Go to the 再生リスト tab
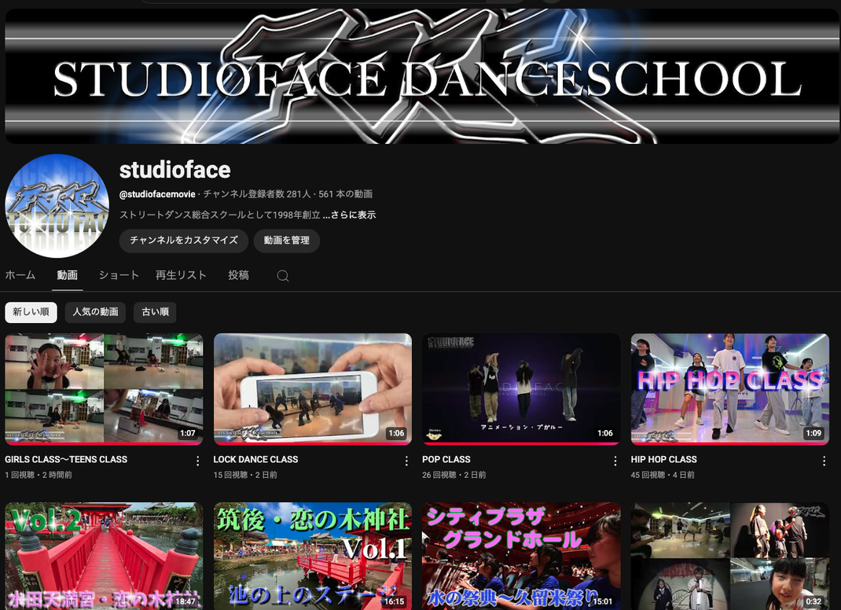This screenshot has width=841, height=610. point(181,275)
